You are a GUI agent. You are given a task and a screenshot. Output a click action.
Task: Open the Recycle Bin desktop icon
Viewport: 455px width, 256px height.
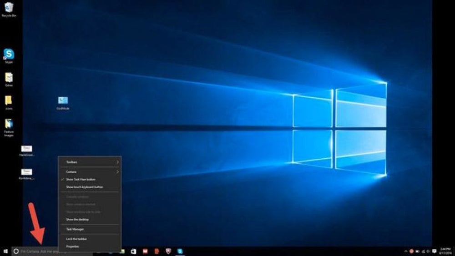click(x=9, y=9)
